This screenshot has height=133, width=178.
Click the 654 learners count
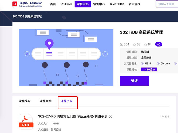[126, 44]
